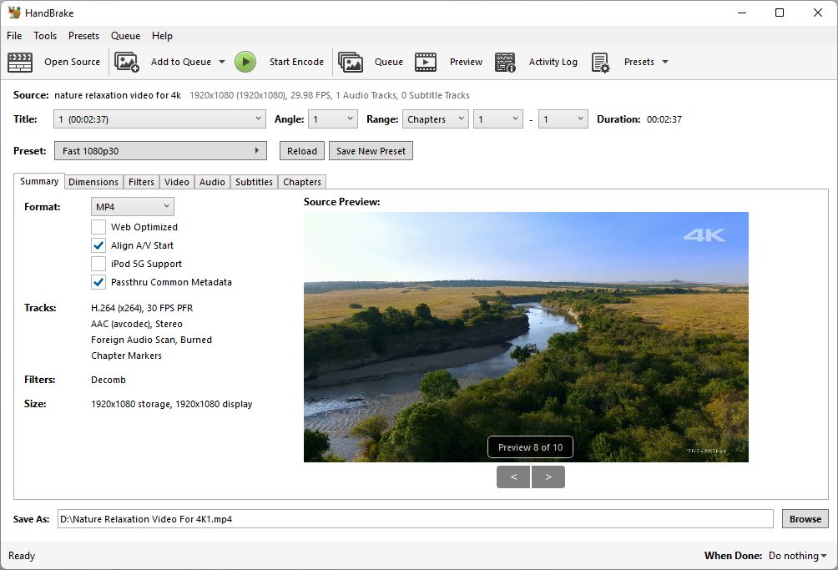The width and height of the screenshot is (838, 570).
Task: Click the Save New Preset button
Action: pos(370,150)
